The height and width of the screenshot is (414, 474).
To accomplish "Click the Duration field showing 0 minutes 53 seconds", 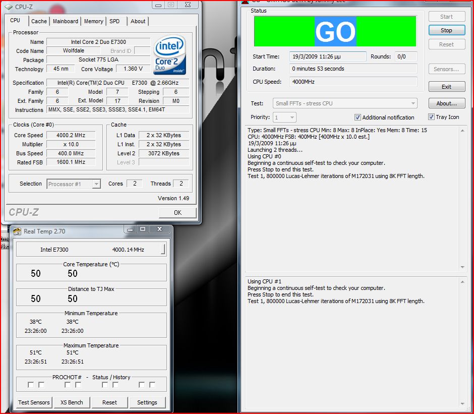I will 353,69.
